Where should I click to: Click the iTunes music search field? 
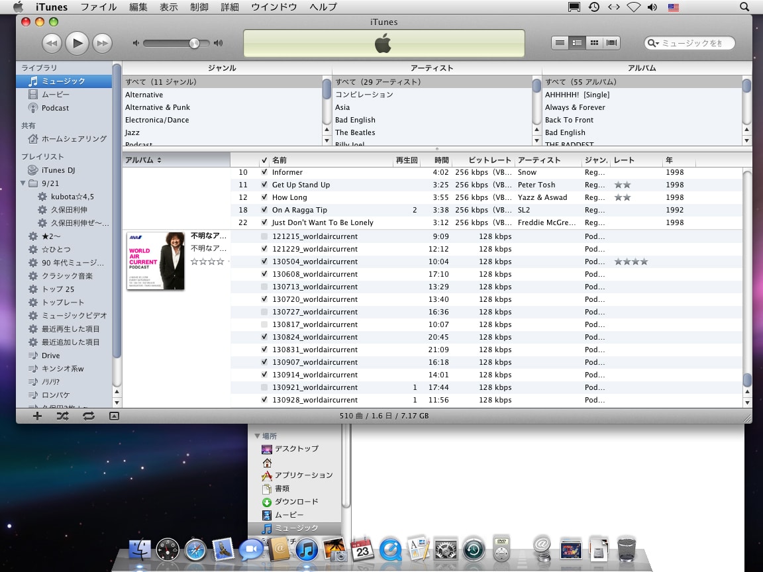(x=689, y=43)
